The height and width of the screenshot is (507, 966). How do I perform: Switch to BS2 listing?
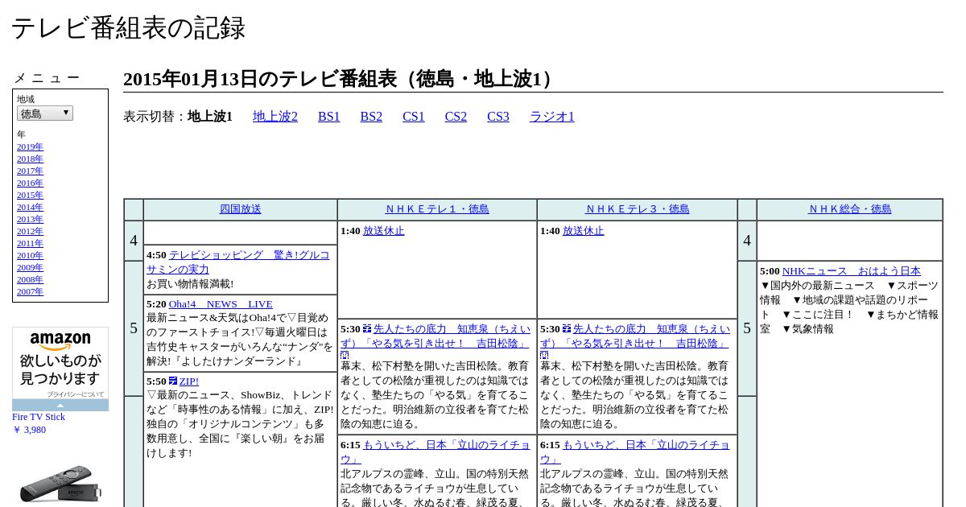(x=371, y=116)
